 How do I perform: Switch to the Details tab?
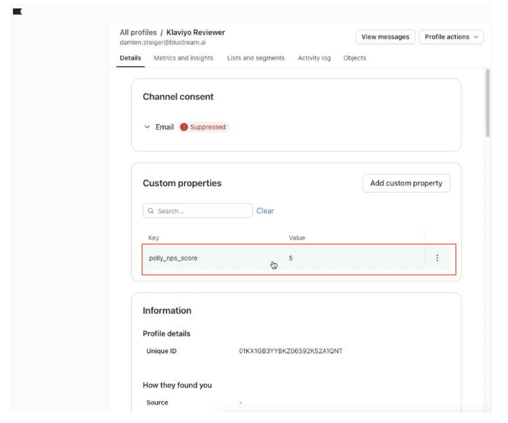click(130, 58)
